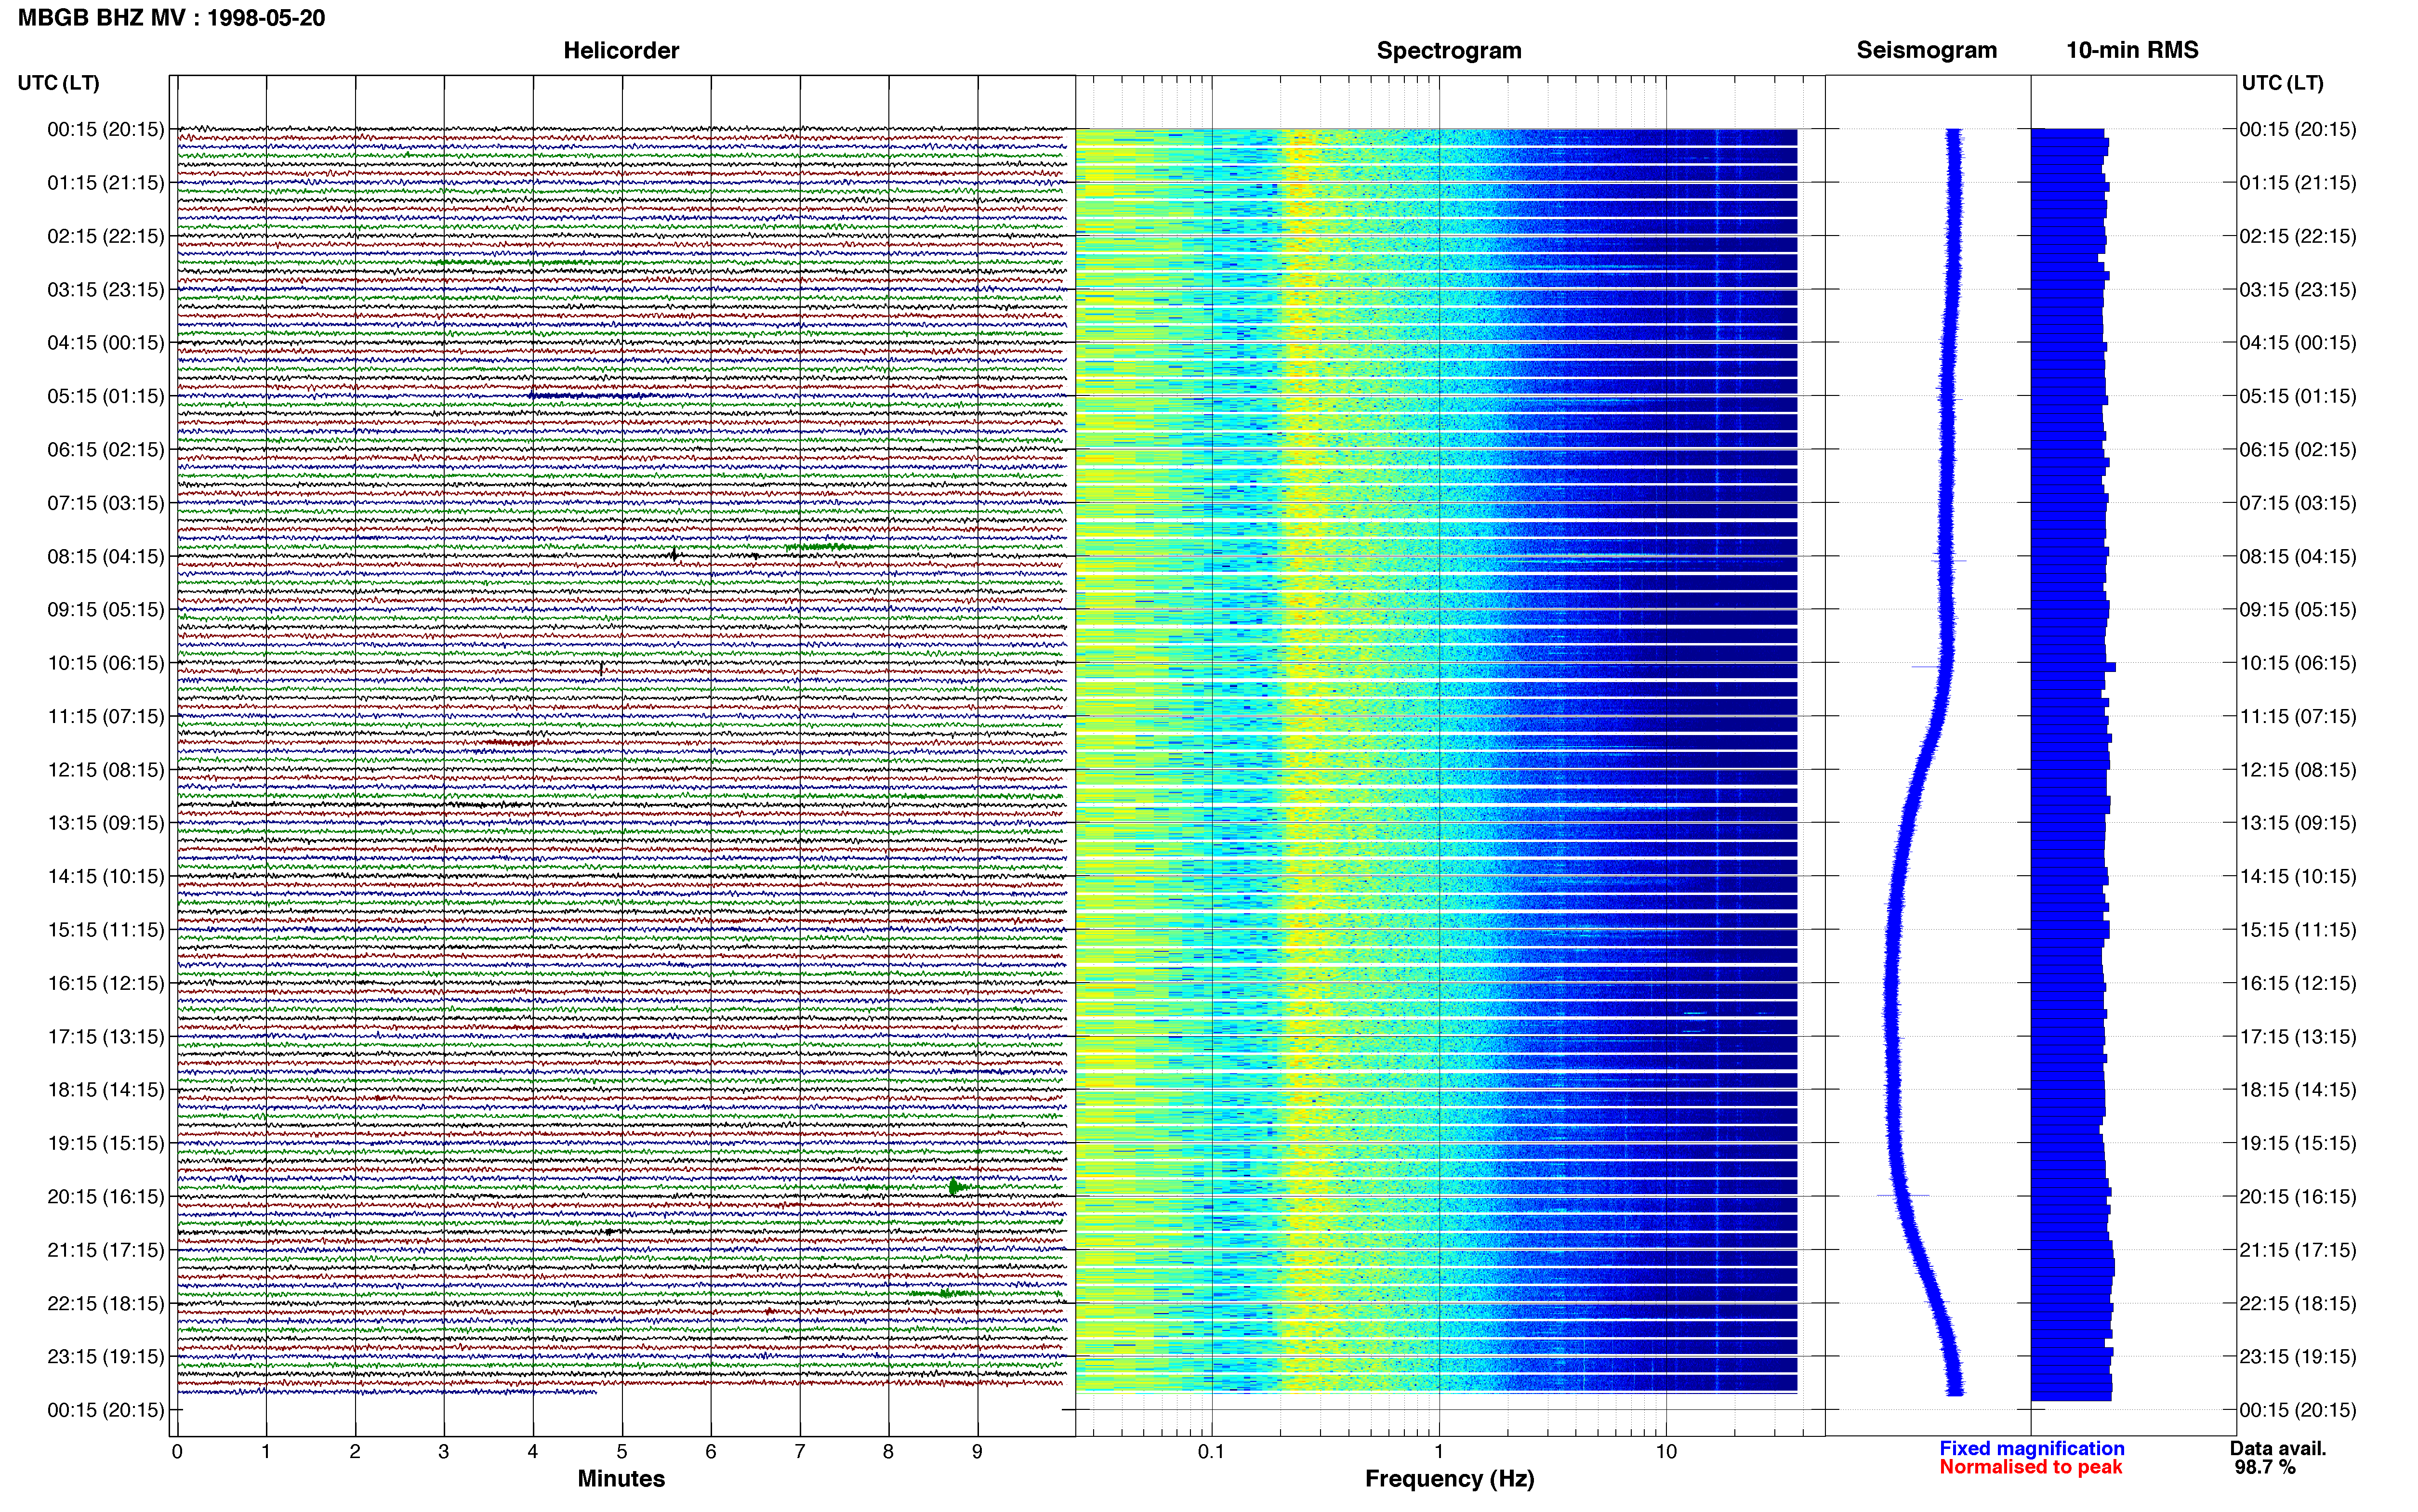2418x1512 pixels.
Task: Click right time label '01:15 (21:15)'
Action: (2298, 183)
